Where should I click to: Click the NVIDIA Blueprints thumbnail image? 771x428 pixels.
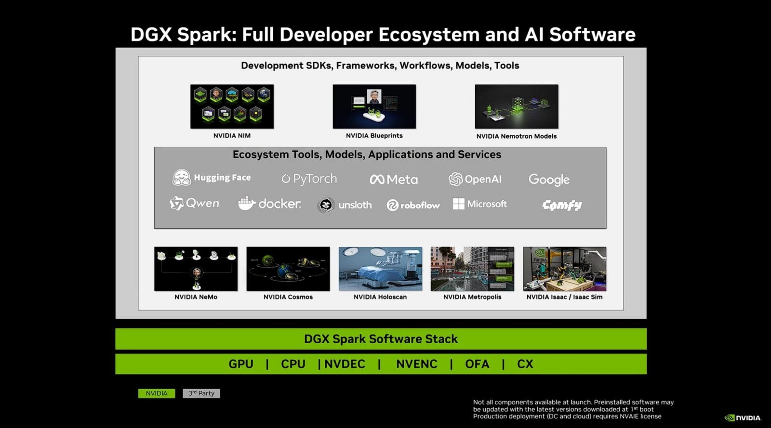pyautogui.click(x=374, y=106)
